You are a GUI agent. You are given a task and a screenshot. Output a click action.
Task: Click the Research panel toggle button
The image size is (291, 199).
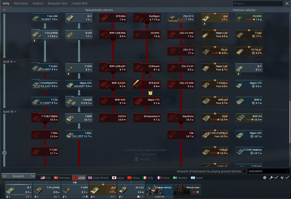tap(18, 176)
